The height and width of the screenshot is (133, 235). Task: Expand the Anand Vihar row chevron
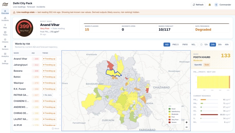(x=60, y=59)
